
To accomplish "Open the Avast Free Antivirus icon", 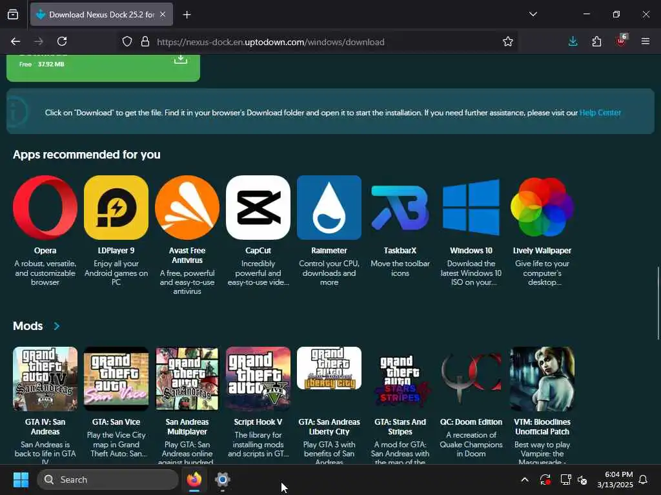I will 187,208.
